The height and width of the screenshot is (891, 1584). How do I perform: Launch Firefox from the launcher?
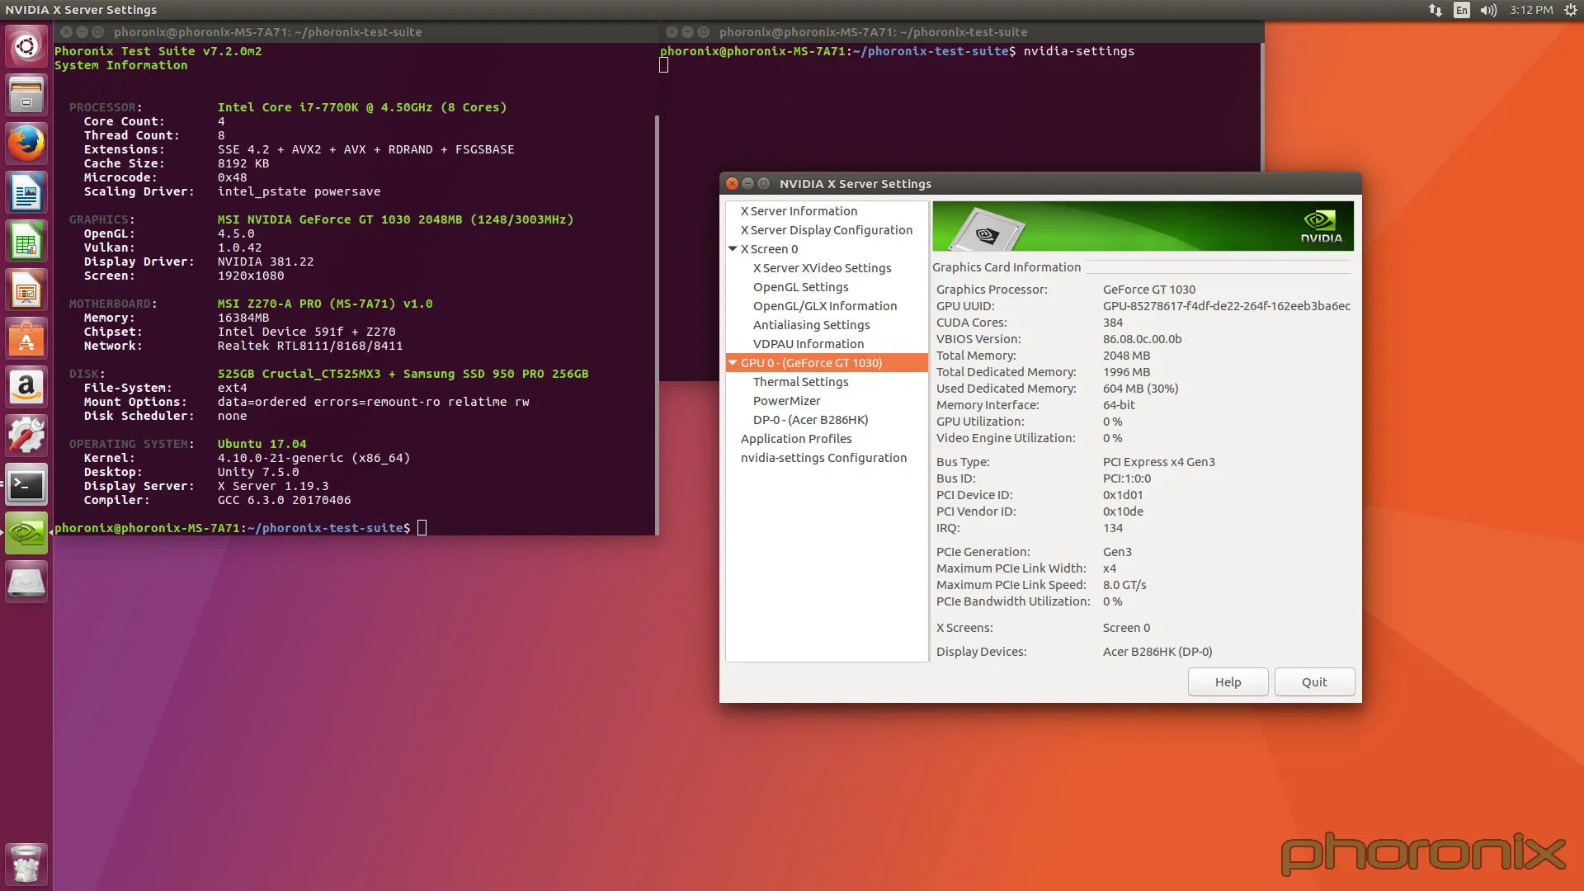pos(26,144)
